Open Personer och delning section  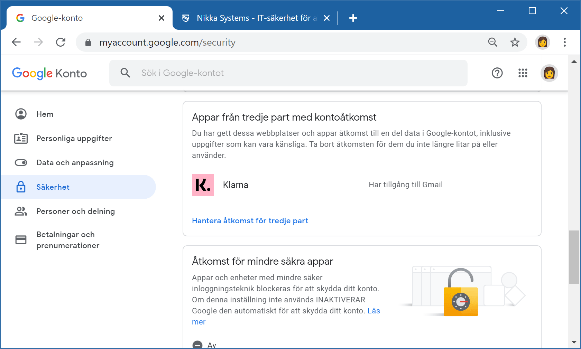[79, 211]
